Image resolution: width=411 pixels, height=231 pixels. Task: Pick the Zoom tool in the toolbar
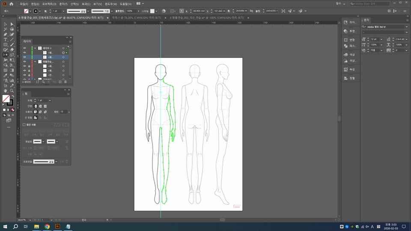pos(12,91)
